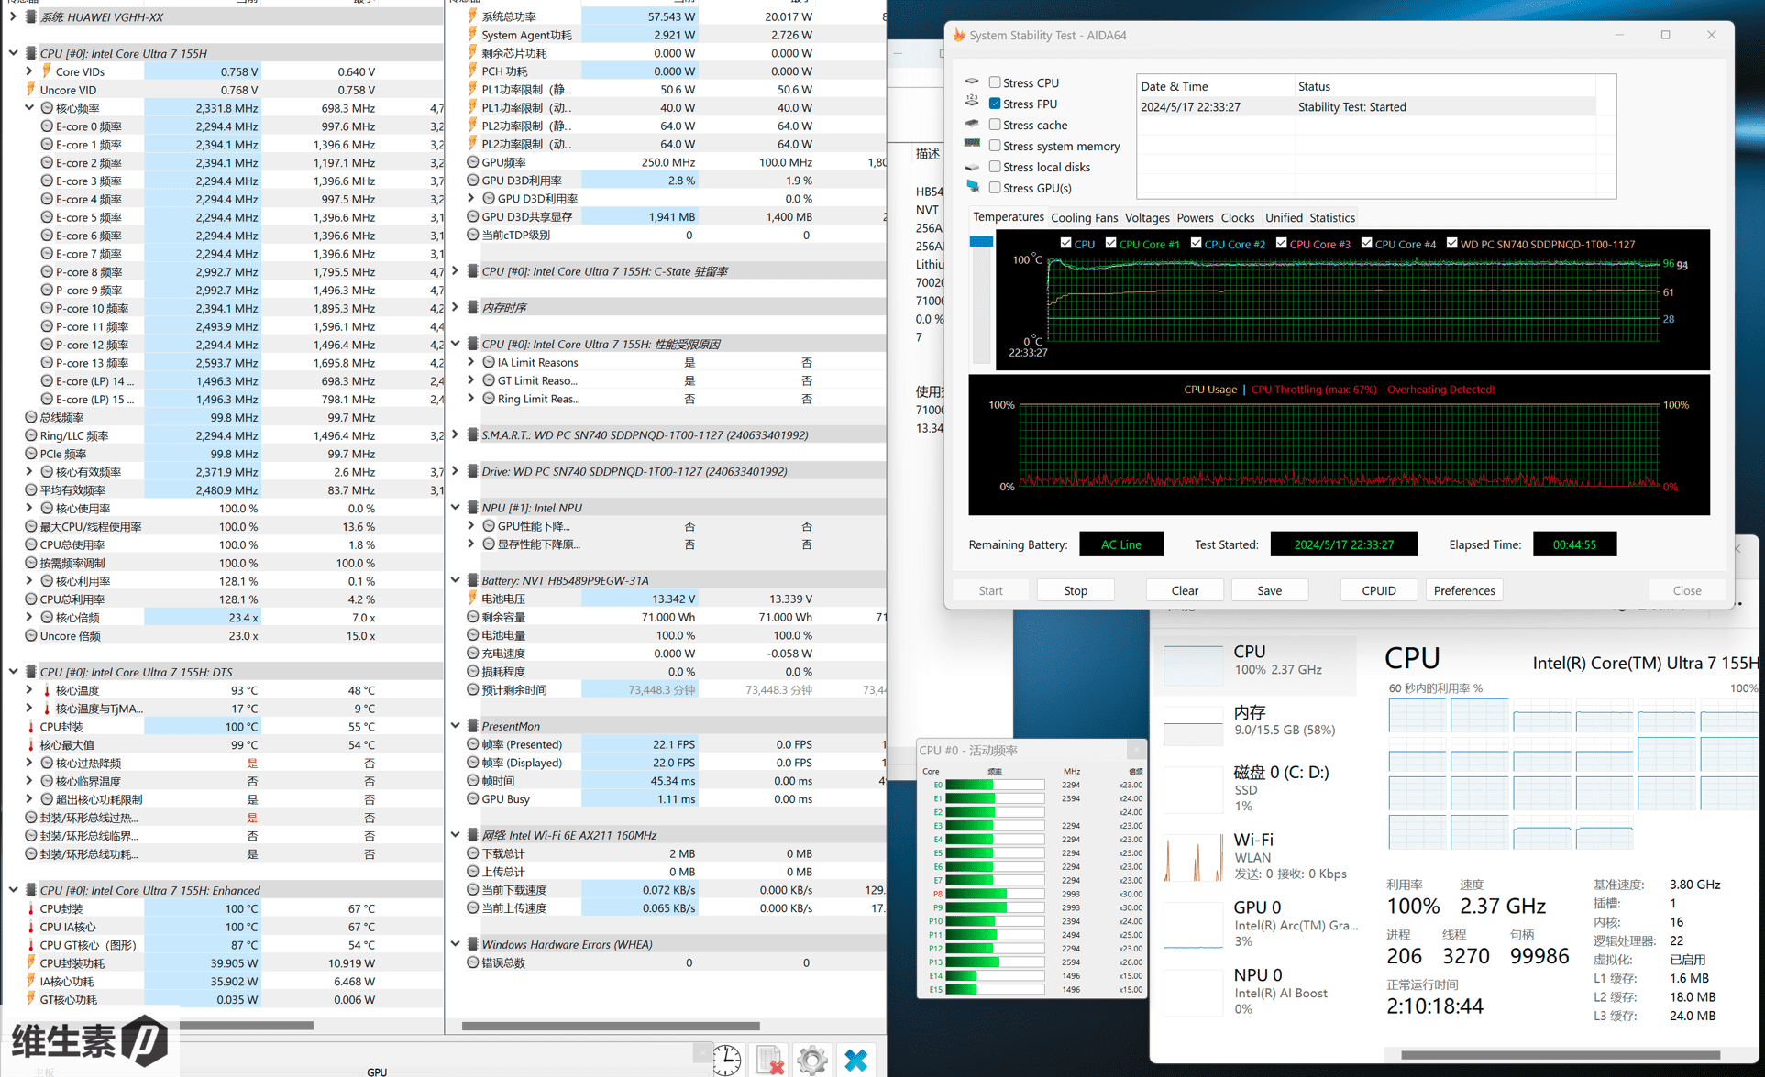This screenshot has height=1077, width=1765.
Task: Click the blue X close sensors icon
Action: pyautogui.click(x=855, y=1060)
